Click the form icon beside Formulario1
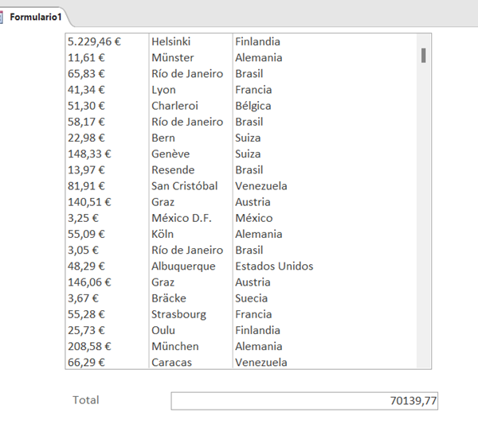The height and width of the screenshot is (424, 478). click(x=2, y=17)
